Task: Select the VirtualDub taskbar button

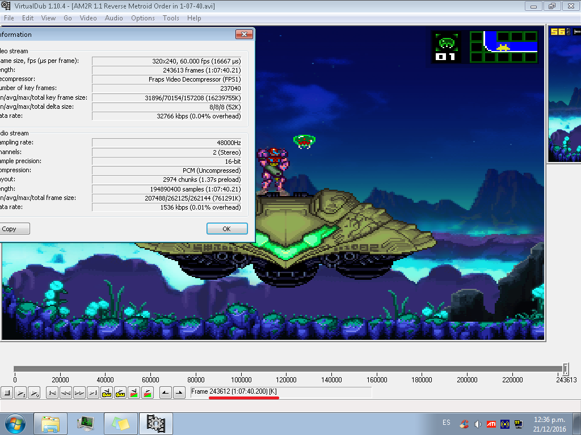Action: pyautogui.click(x=155, y=424)
